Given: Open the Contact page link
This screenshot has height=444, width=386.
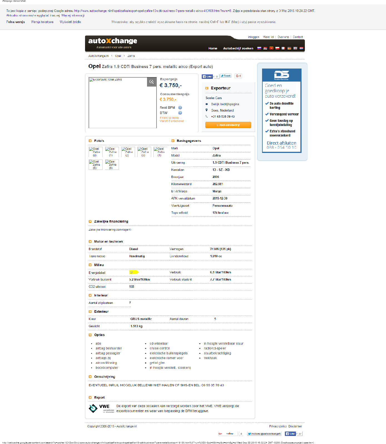Looking at the screenshot, I should point(298,37).
